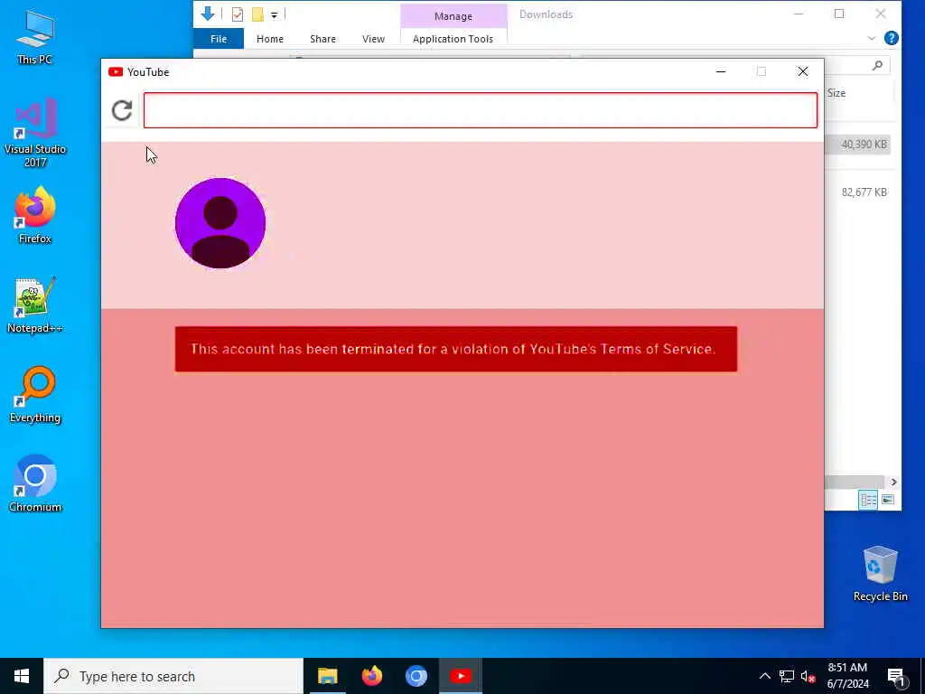Select the 82,677 KB file row

coord(857,192)
